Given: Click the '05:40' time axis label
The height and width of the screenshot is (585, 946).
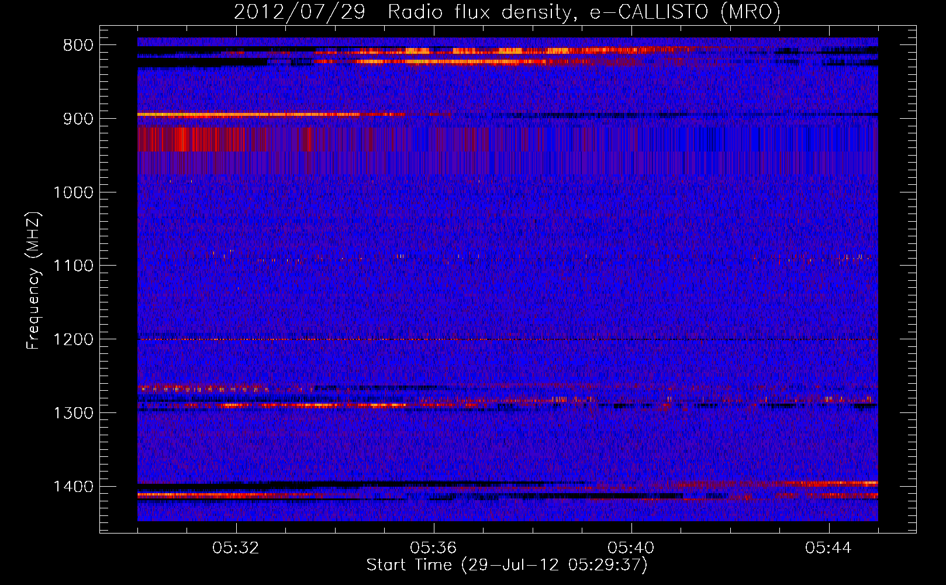Looking at the screenshot, I should coord(631,548).
